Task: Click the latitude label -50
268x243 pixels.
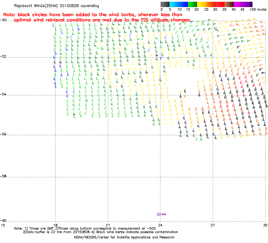Action: [x=3, y=20]
